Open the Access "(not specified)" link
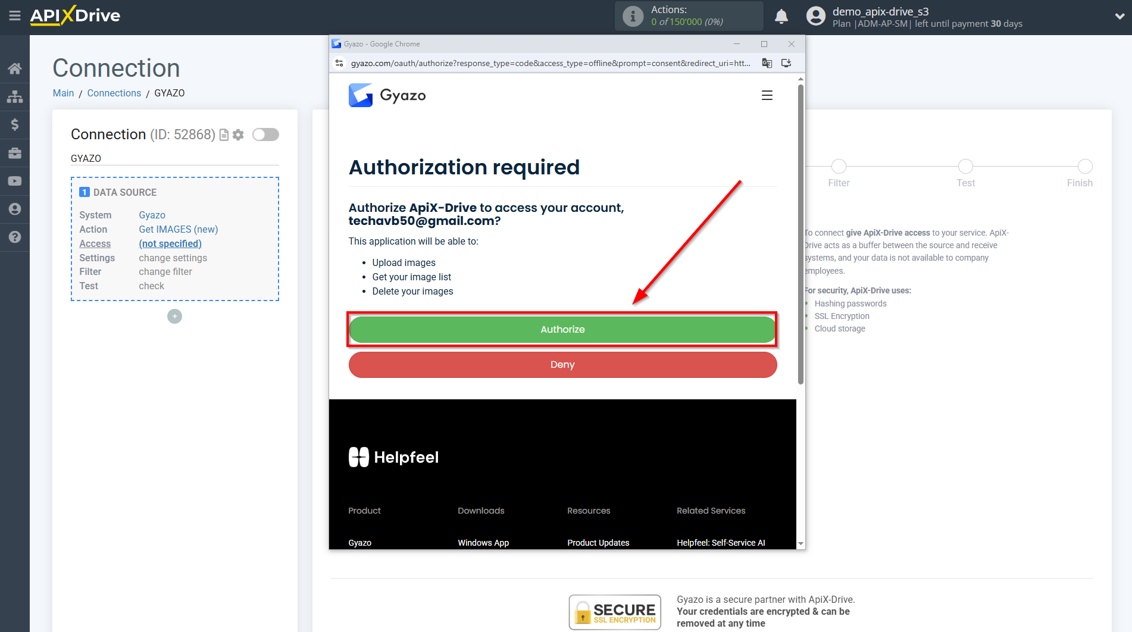 170,243
